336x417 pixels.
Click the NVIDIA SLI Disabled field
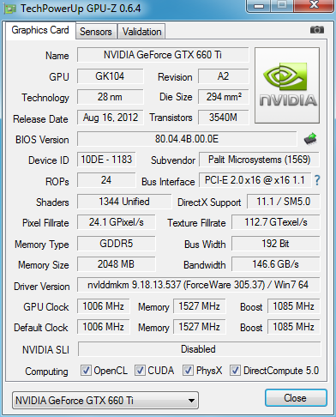(x=199, y=349)
